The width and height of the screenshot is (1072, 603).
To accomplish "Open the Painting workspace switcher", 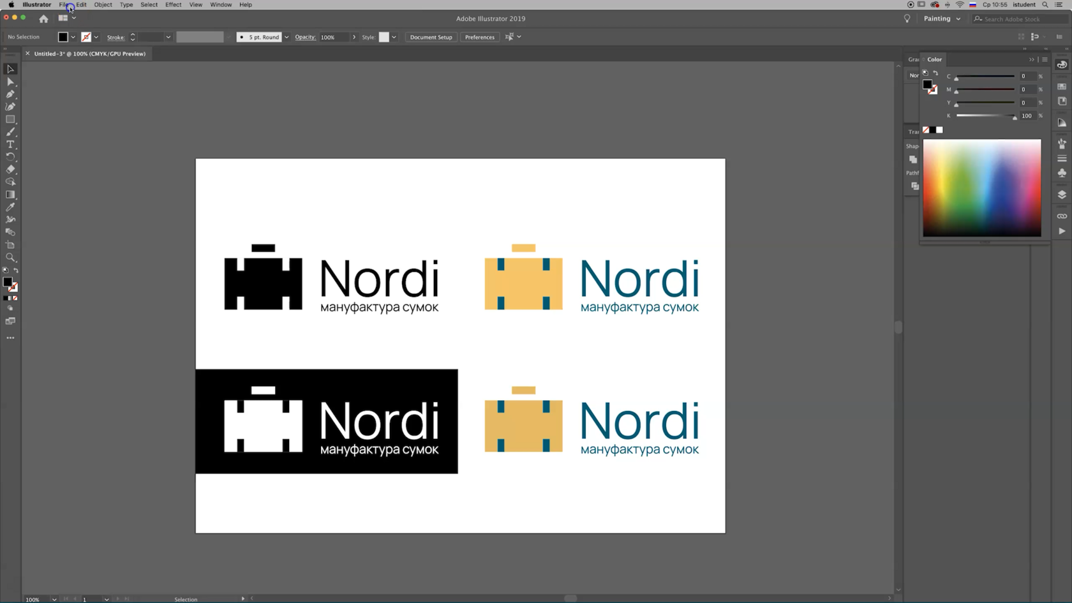I will (942, 19).
